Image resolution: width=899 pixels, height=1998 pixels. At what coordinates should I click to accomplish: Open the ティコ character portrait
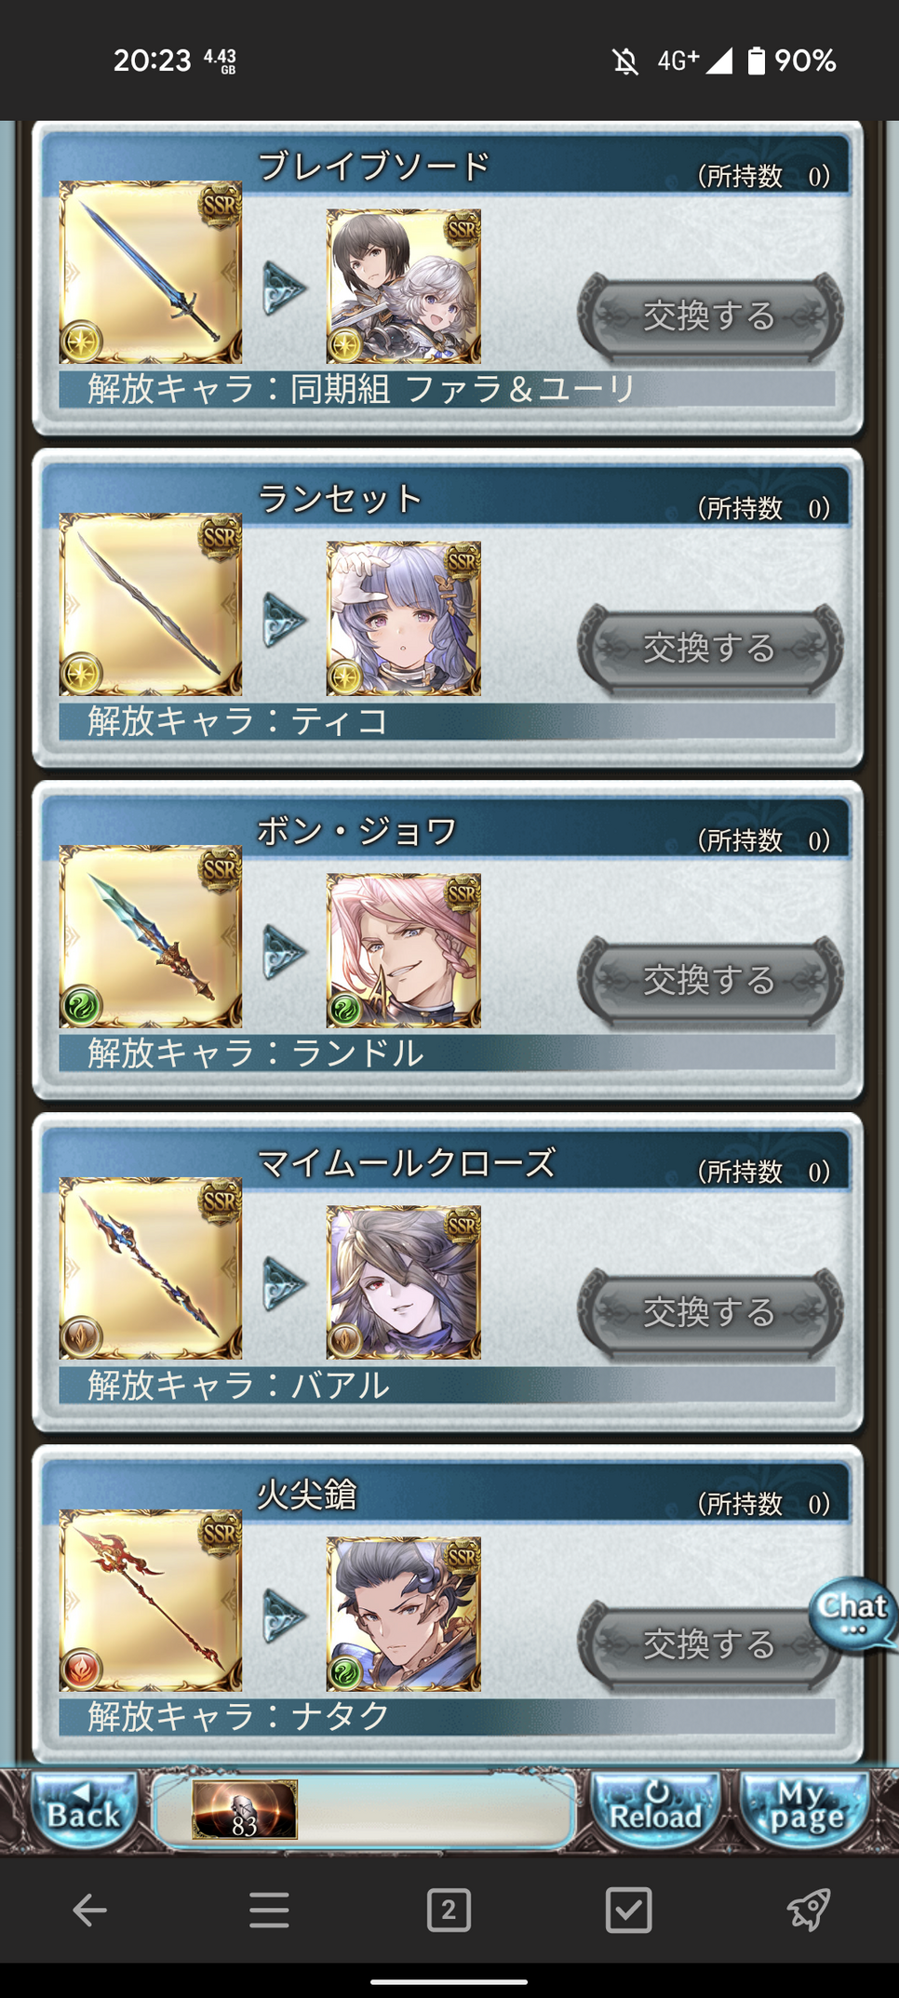404,618
